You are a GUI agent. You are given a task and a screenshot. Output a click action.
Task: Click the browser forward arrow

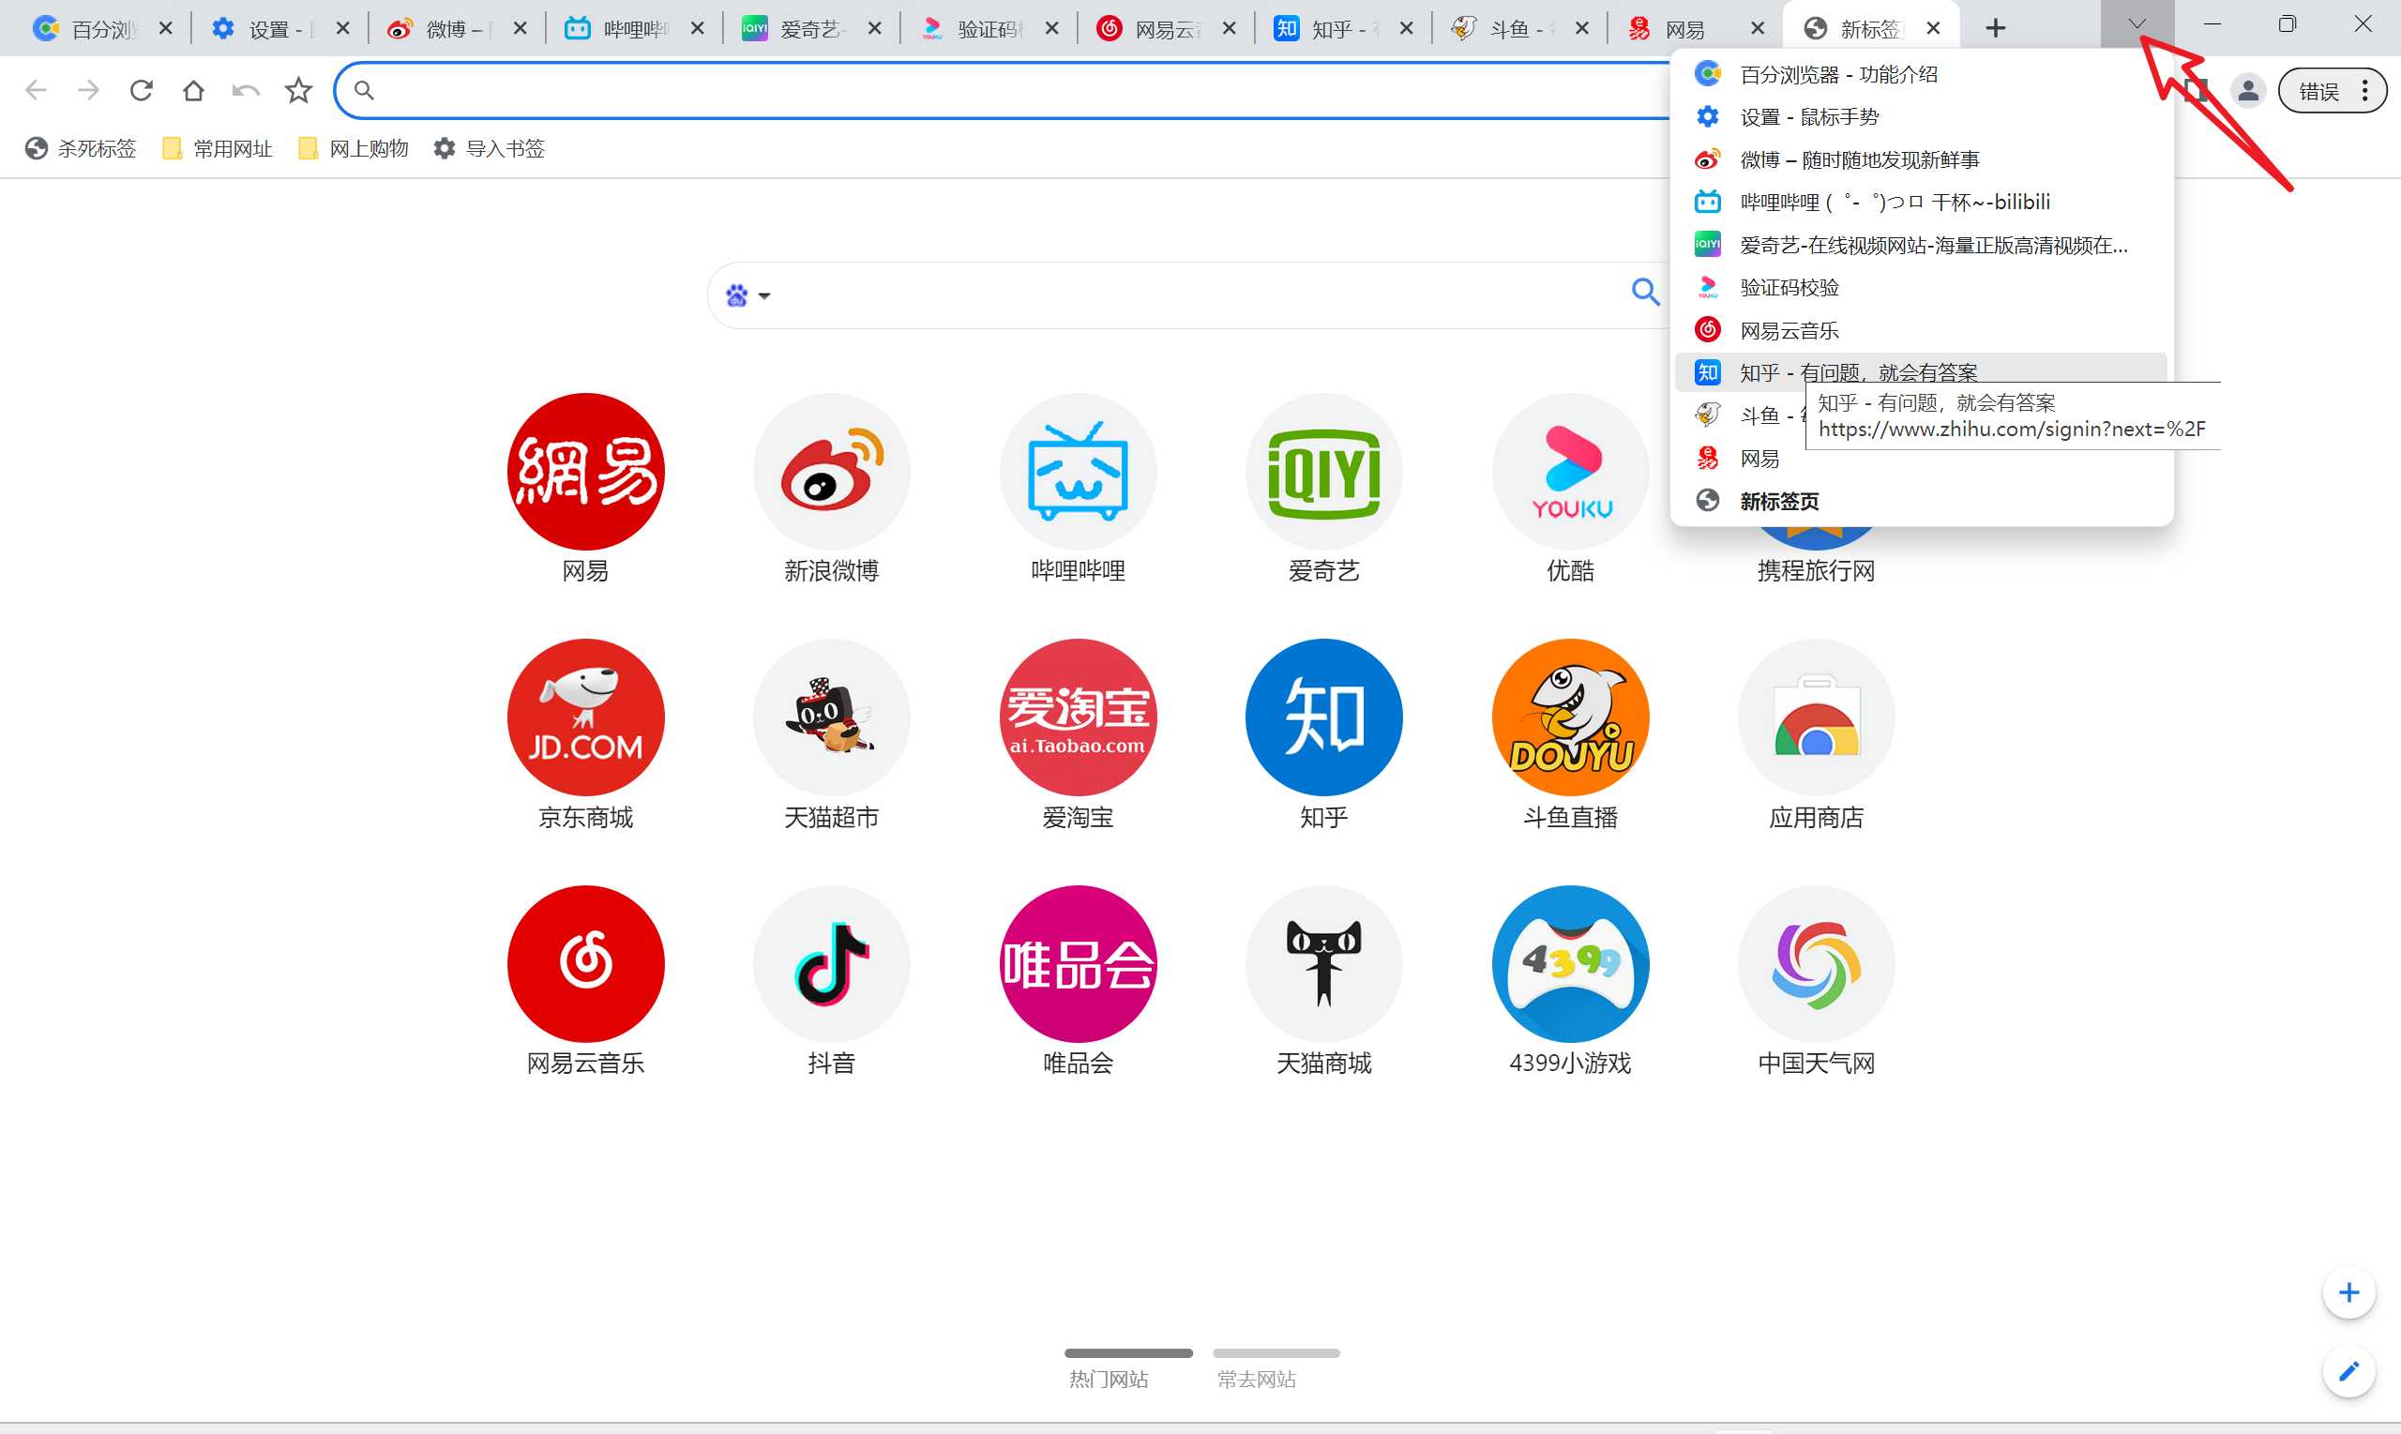coord(88,91)
